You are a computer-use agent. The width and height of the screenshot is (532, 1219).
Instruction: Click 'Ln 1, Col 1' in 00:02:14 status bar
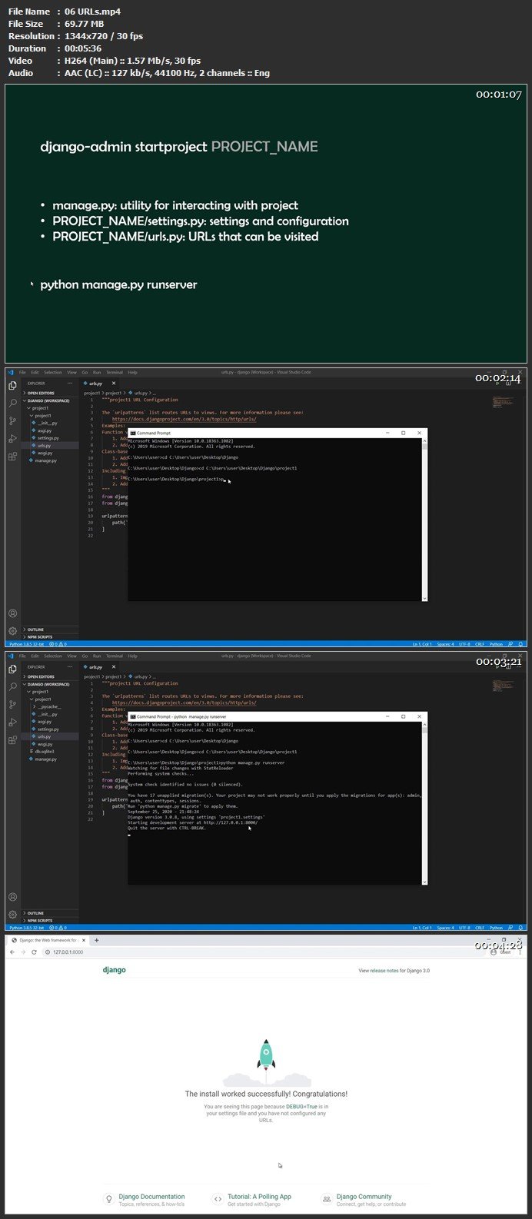[x=423, y=644]
